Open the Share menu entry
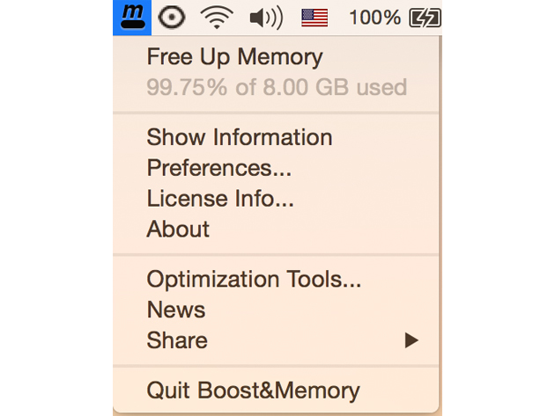555x416 pixels. 276,340
